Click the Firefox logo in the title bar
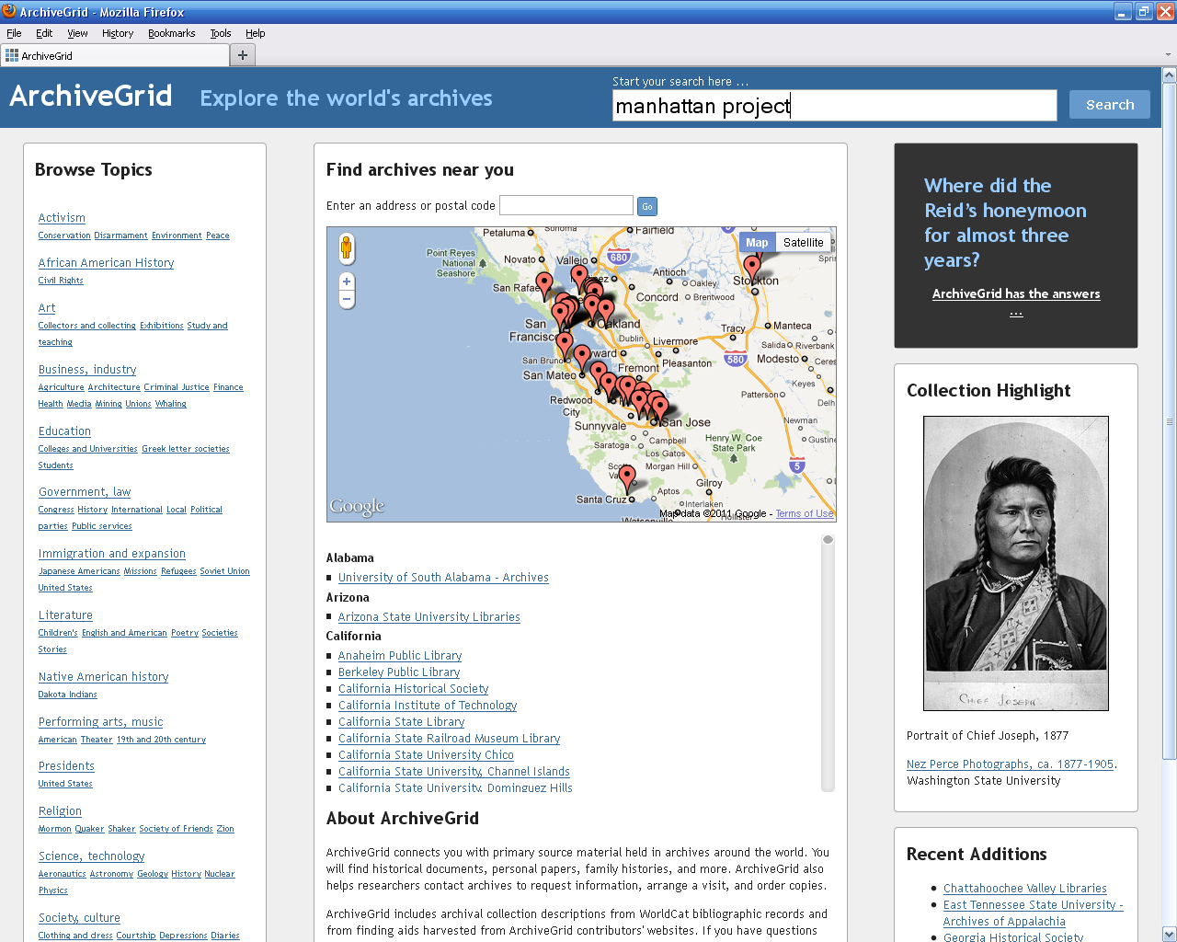This screenshot has height=942, width=1177. (x=9, y=11)
